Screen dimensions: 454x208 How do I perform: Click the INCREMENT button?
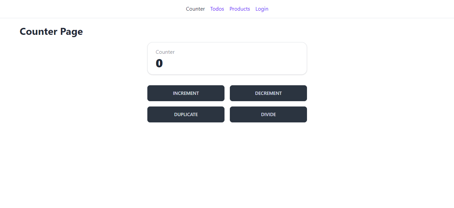[186, 93]
